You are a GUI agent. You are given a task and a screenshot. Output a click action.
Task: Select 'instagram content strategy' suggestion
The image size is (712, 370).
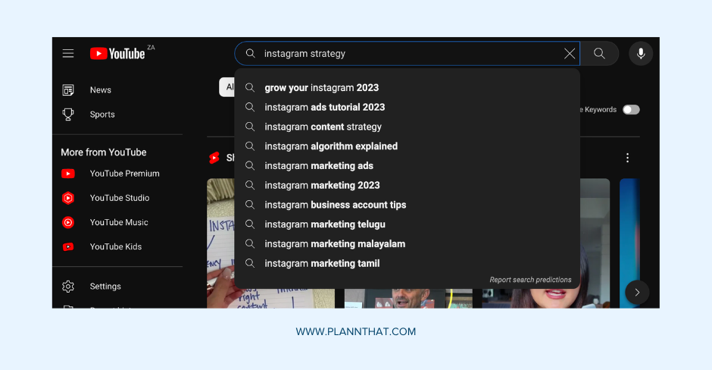(323, 127)
